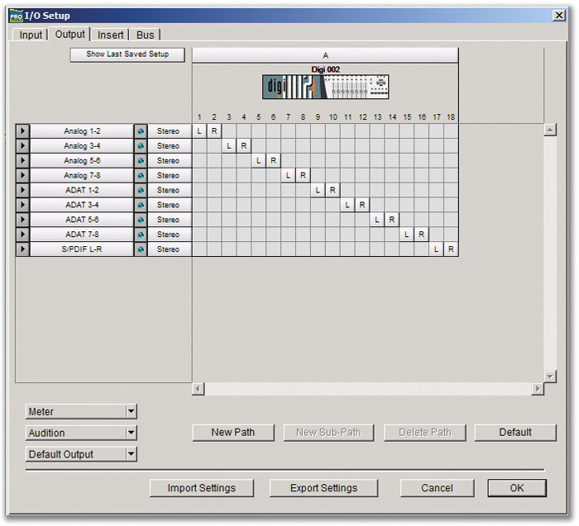This screenshot has height=526, width=579.
Task: Click the globe icon next to S/PDIF L-R
Action: [141, 249]
